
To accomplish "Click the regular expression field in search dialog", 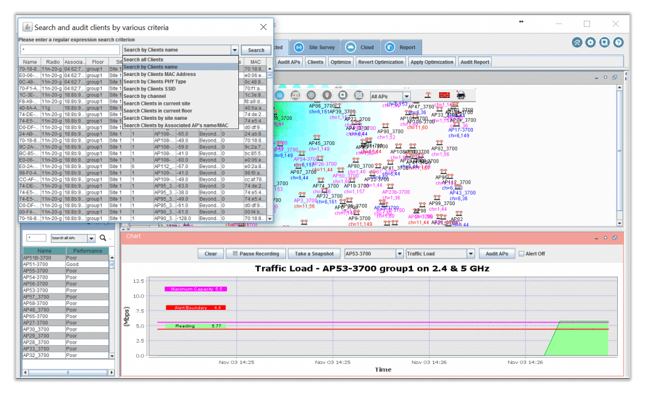I will click(70, 50).
